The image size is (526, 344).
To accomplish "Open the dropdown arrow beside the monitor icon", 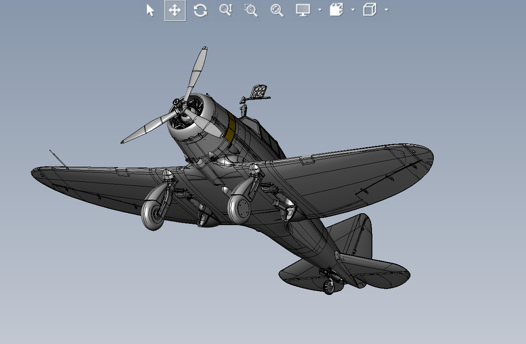I will [319, 10].
